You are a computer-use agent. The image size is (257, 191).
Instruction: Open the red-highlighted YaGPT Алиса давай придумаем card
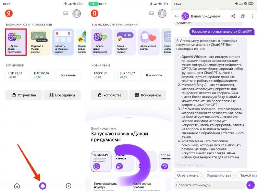coord(16,42)
